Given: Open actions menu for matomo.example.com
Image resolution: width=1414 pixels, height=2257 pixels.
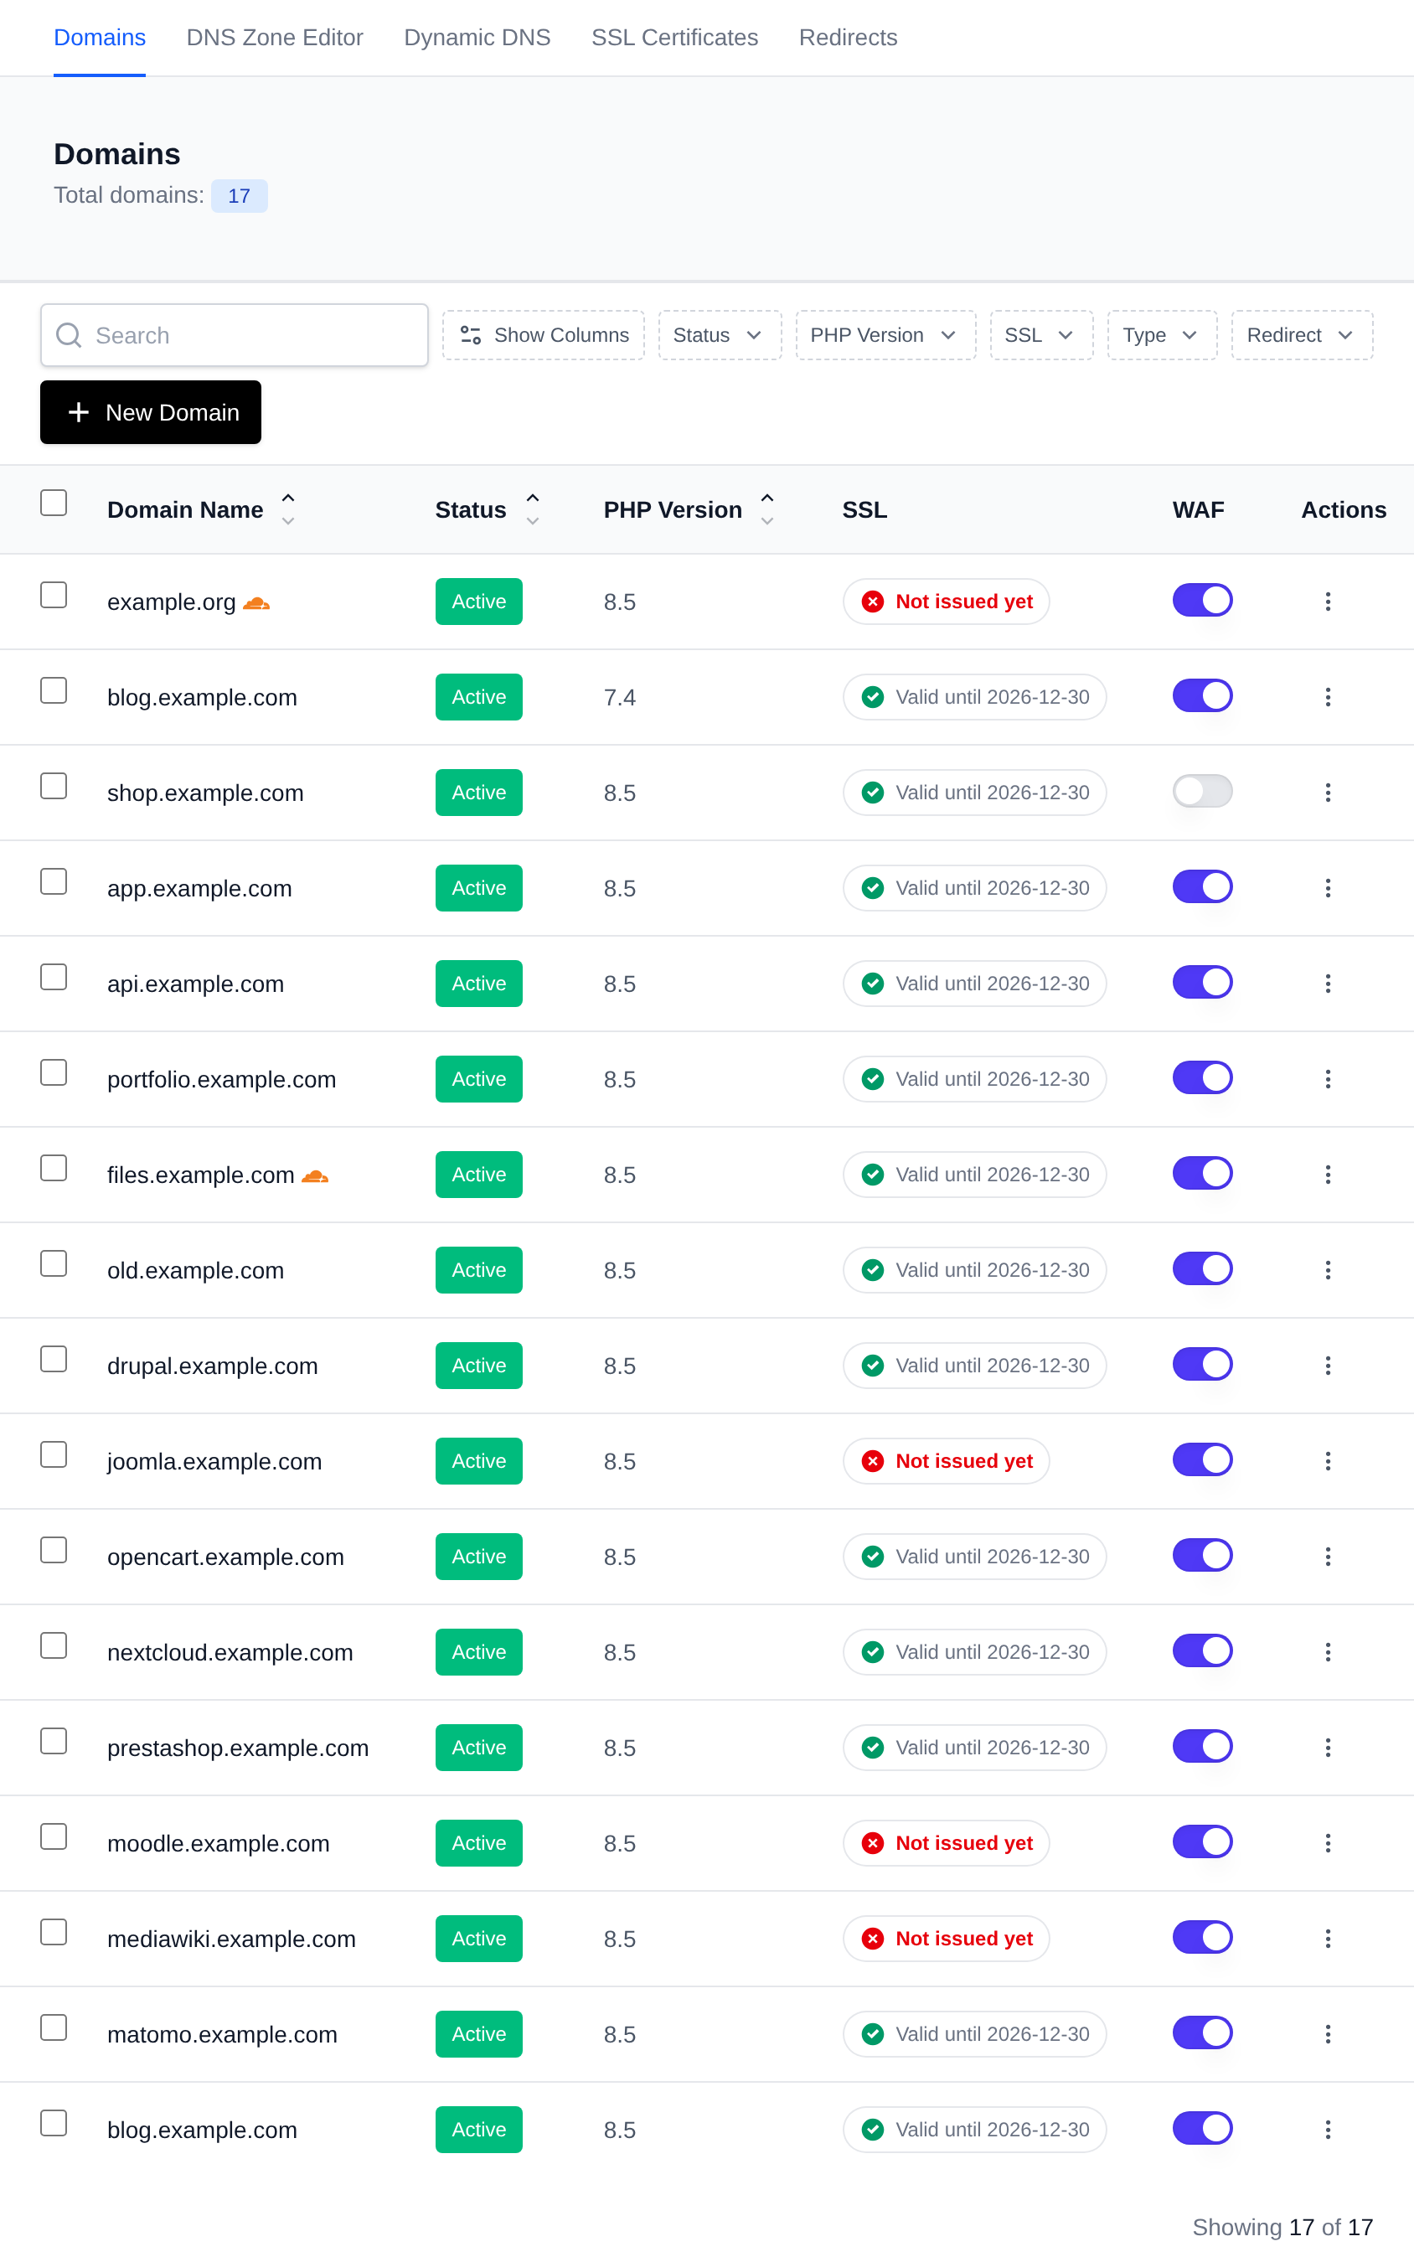Looking at the screenshot, I should [1327, 2033].
